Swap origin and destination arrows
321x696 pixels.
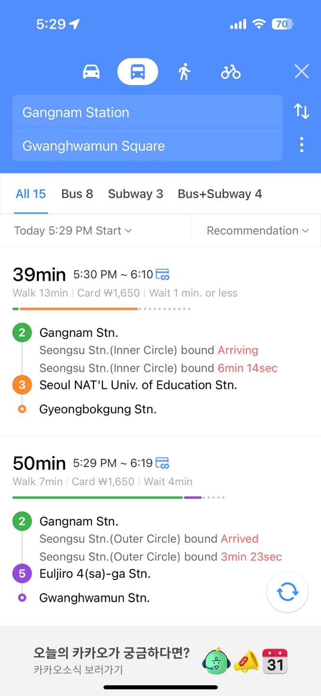(x=302, y=112)
